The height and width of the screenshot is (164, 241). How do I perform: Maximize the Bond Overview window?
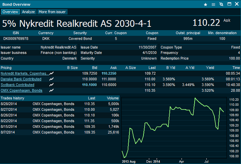229,4
